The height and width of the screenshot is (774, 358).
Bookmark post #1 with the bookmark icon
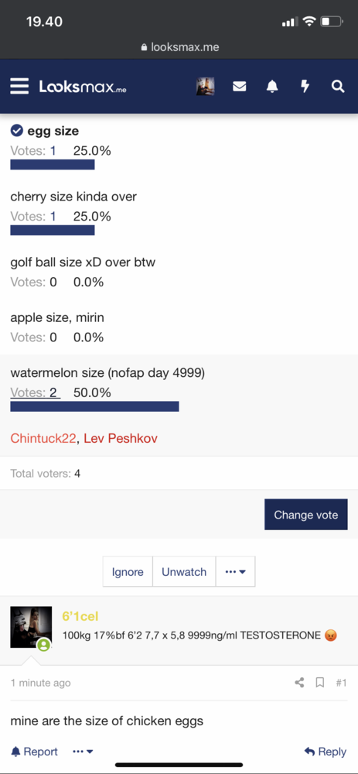(x=319, y=683)
